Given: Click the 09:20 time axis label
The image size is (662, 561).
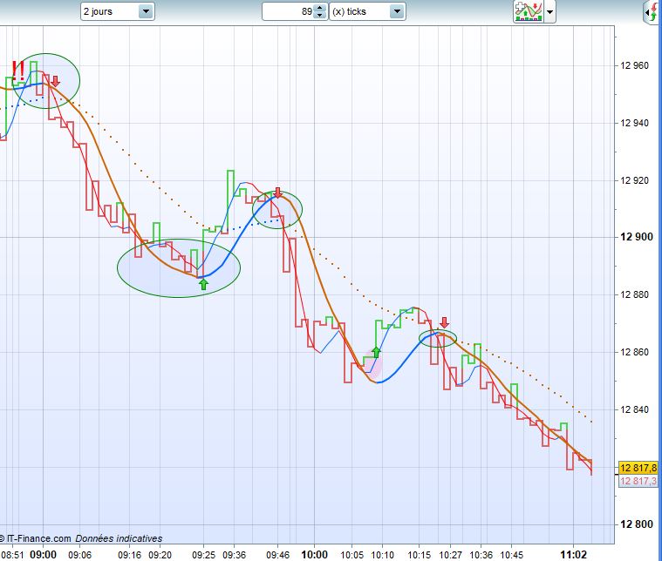Looking at the screenshot, I should tap(160, 555).
